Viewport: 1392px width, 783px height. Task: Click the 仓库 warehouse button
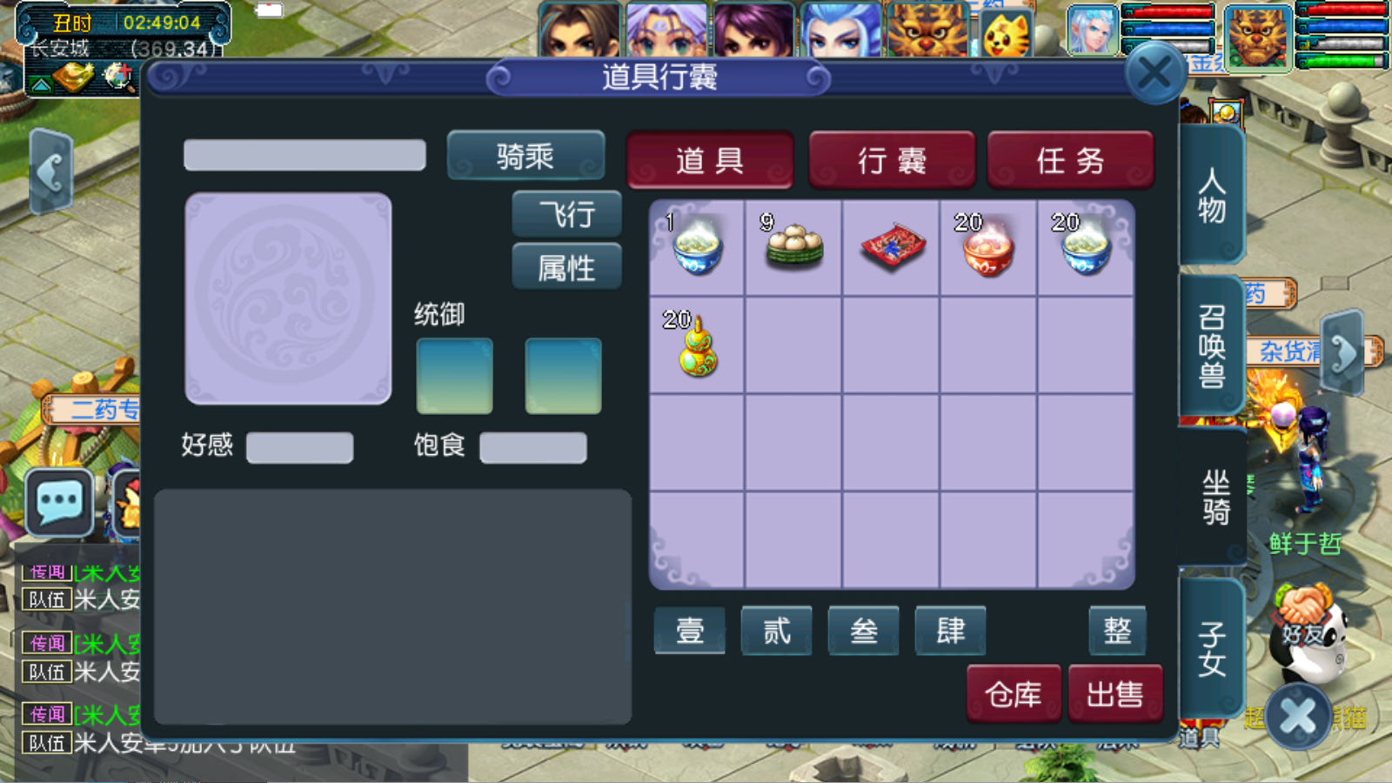[x=1014, y=693]
